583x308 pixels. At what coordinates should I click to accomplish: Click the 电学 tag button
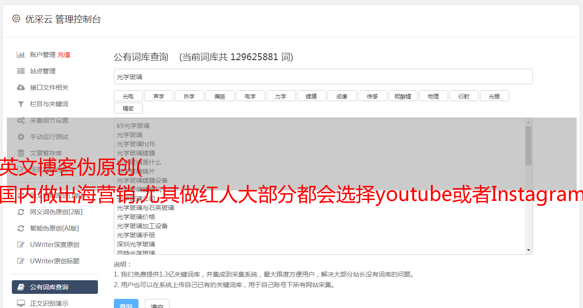point(250,96)
